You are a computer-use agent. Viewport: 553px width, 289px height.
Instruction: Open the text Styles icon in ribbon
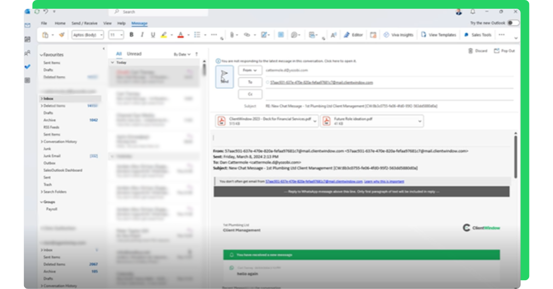pos(334,35)
